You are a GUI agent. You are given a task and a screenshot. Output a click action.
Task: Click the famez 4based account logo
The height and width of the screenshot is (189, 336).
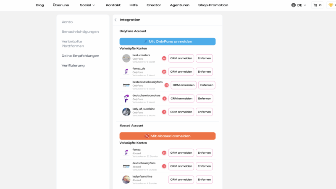pos(126,153)
